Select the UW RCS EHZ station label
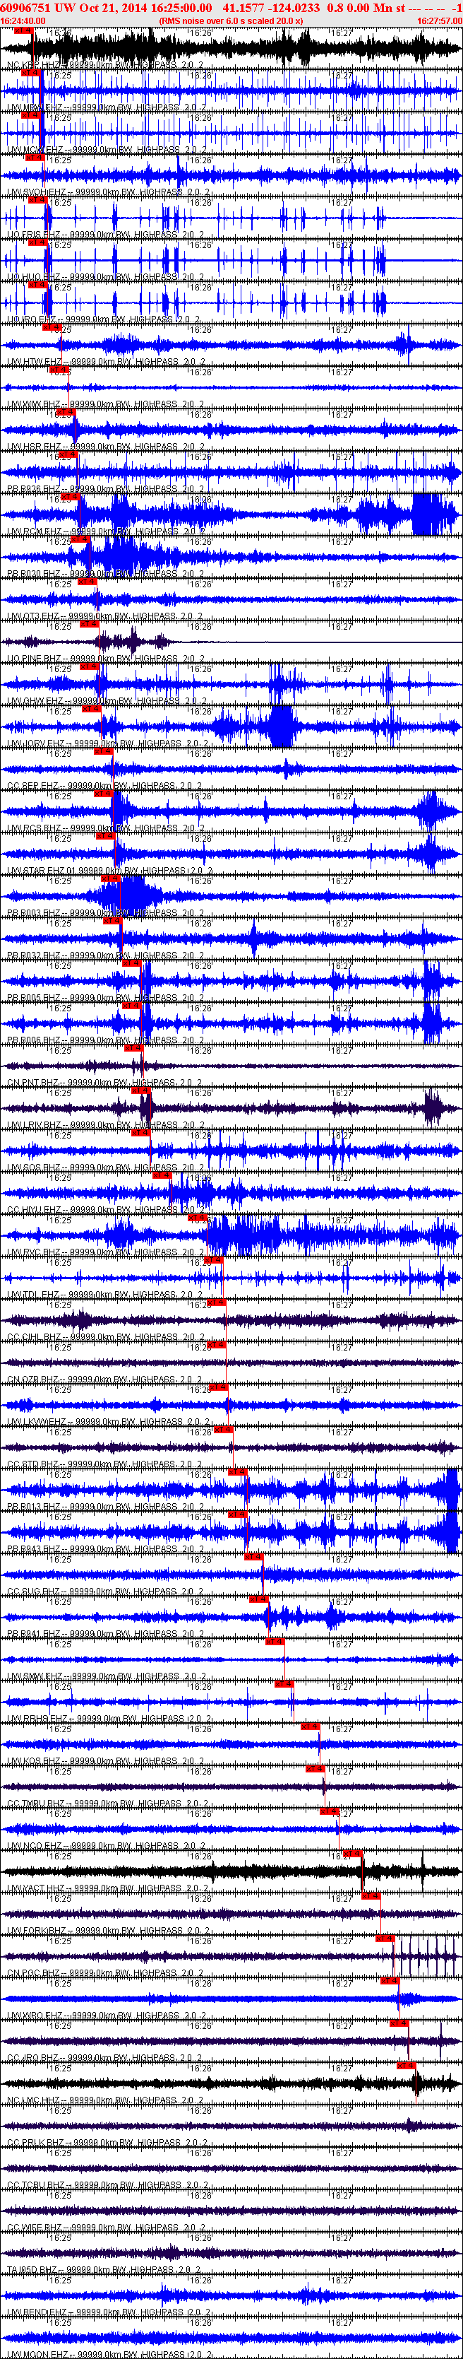The width and height of the screenshot is (463, 2359). pos(106,828)
